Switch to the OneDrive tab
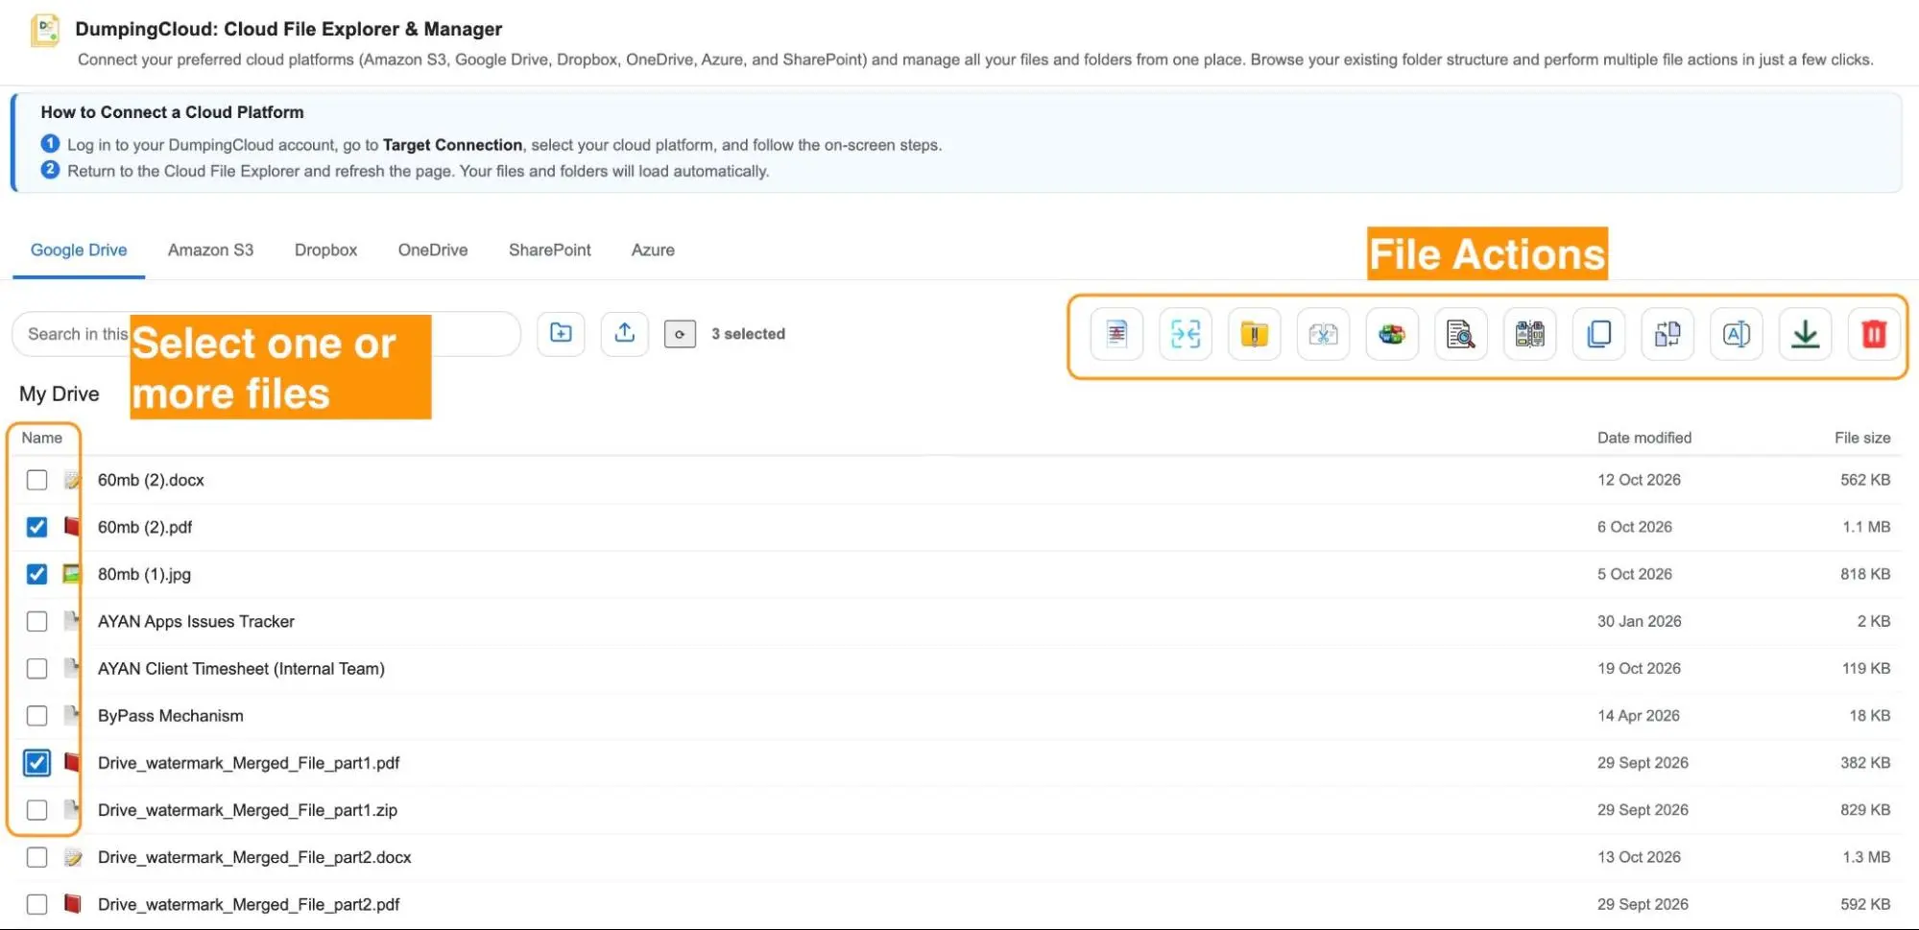Screen dimensions: 1919x930 point(433,250)
